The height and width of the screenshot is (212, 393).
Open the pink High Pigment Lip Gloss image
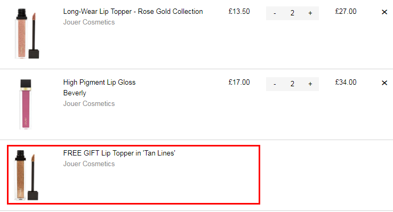tap(26, 104)
